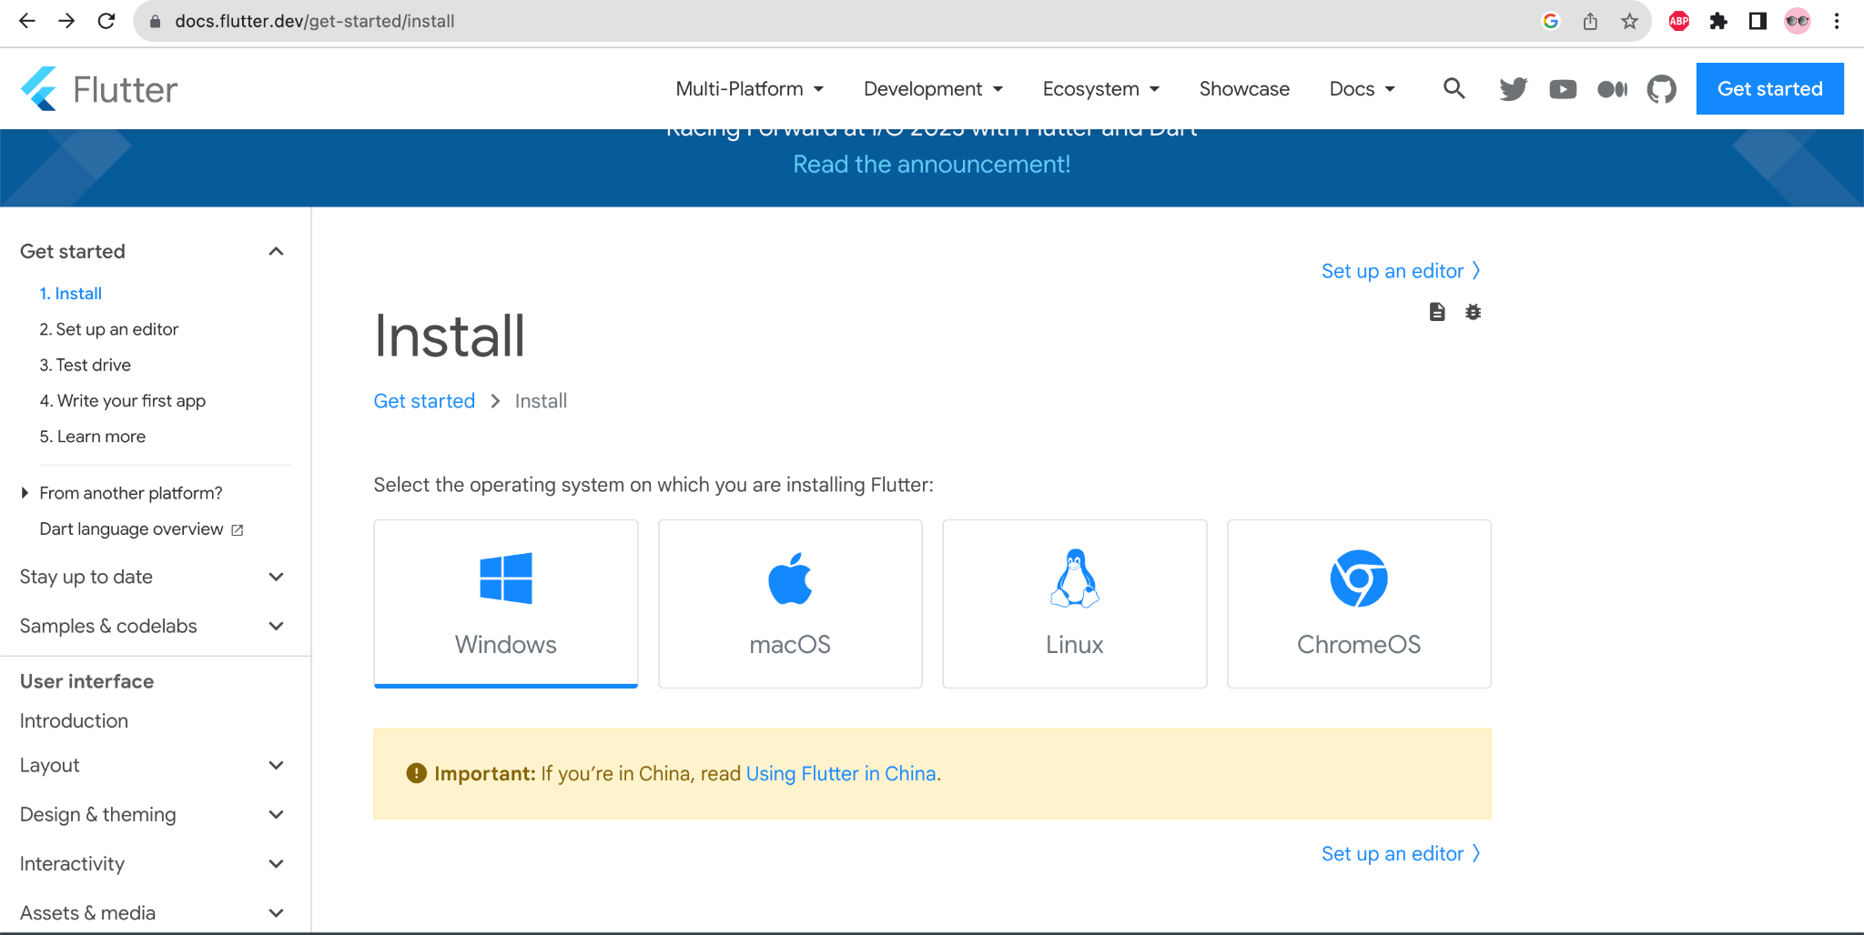Select 4. Write your first app item

[x=123, y=401]
